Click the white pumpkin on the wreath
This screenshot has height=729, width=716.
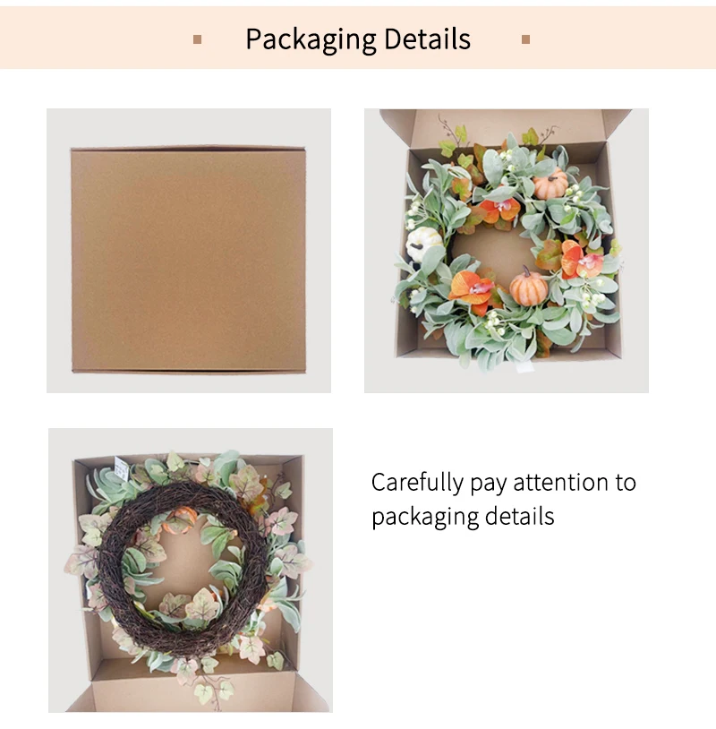pos(423,244)
